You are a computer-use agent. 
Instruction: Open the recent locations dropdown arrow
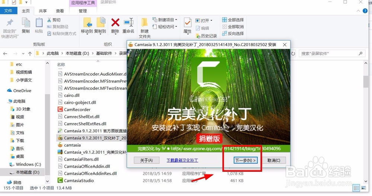pyautogui.click(x=23, y=54)
